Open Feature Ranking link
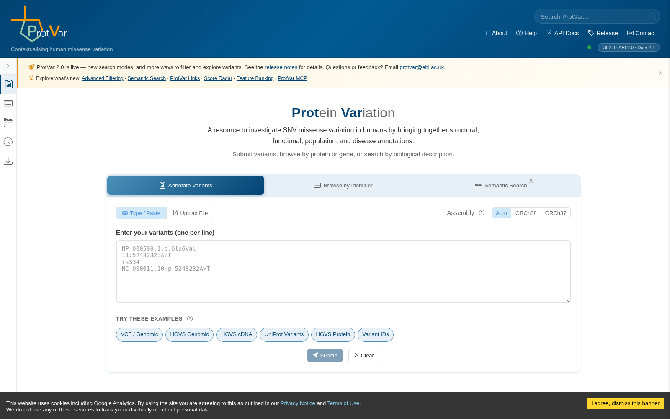Screen dimensions: 670x419 point(255,78)
